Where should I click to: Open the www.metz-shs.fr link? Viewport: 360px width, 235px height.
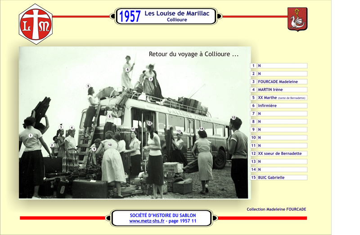(147, 221)
